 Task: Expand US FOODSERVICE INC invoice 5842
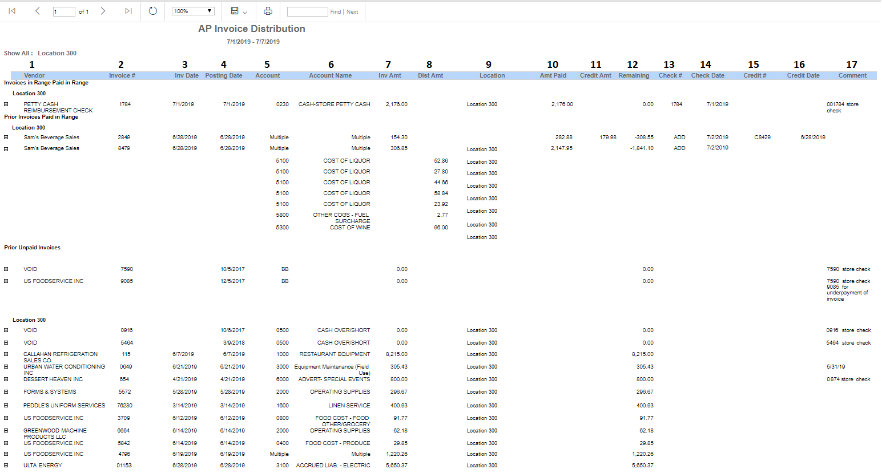[x=6, y=443]
